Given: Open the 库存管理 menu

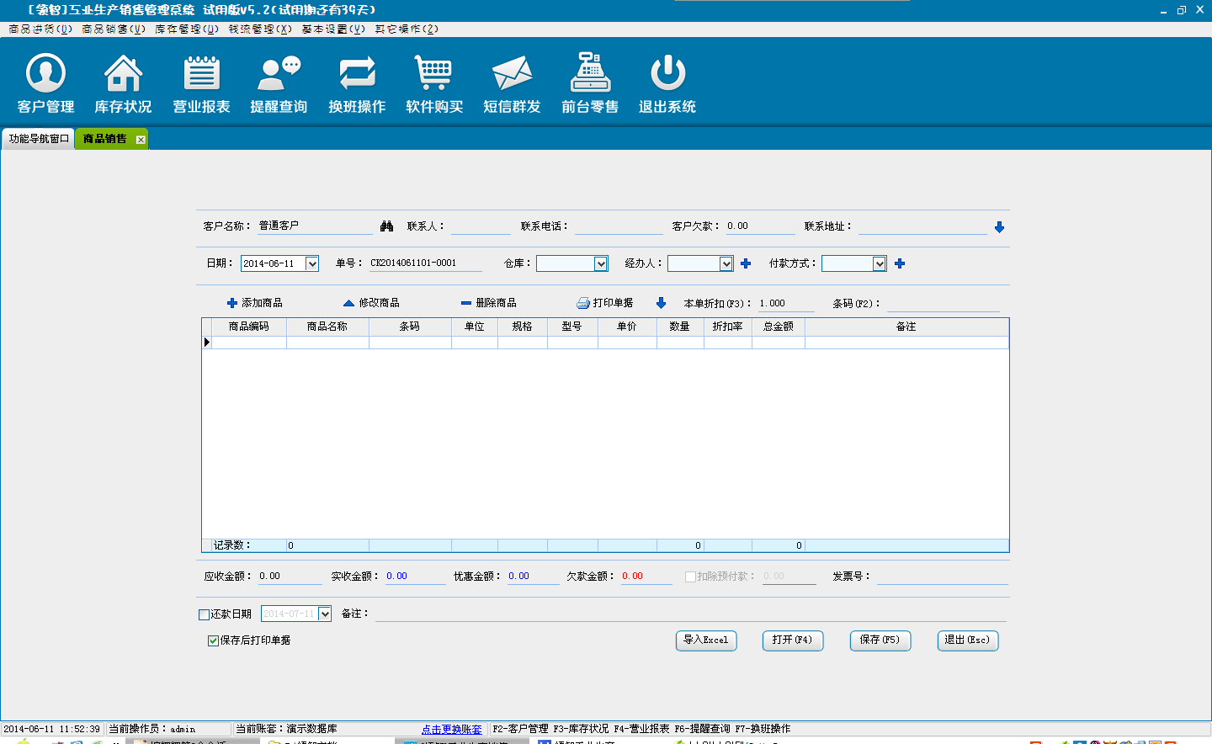Looking at the screenshot, I should pyautogui.click(x=186, y=29).
